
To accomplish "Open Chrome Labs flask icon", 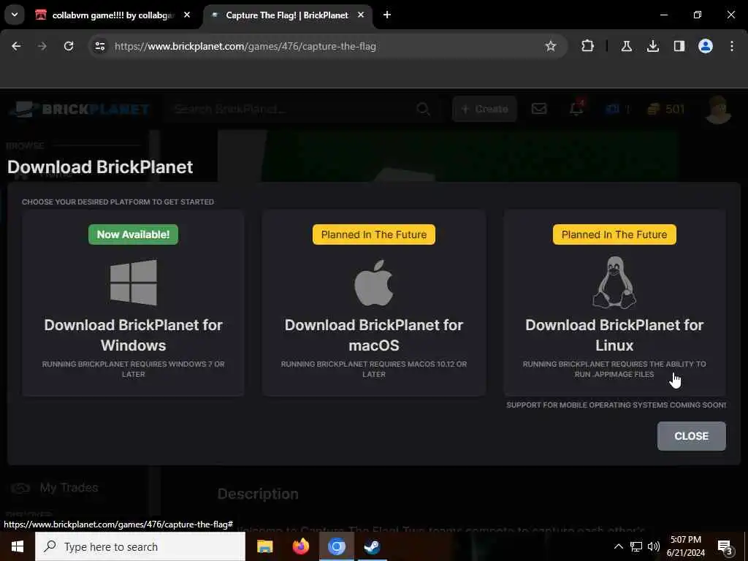I will [x=626, y=46].
